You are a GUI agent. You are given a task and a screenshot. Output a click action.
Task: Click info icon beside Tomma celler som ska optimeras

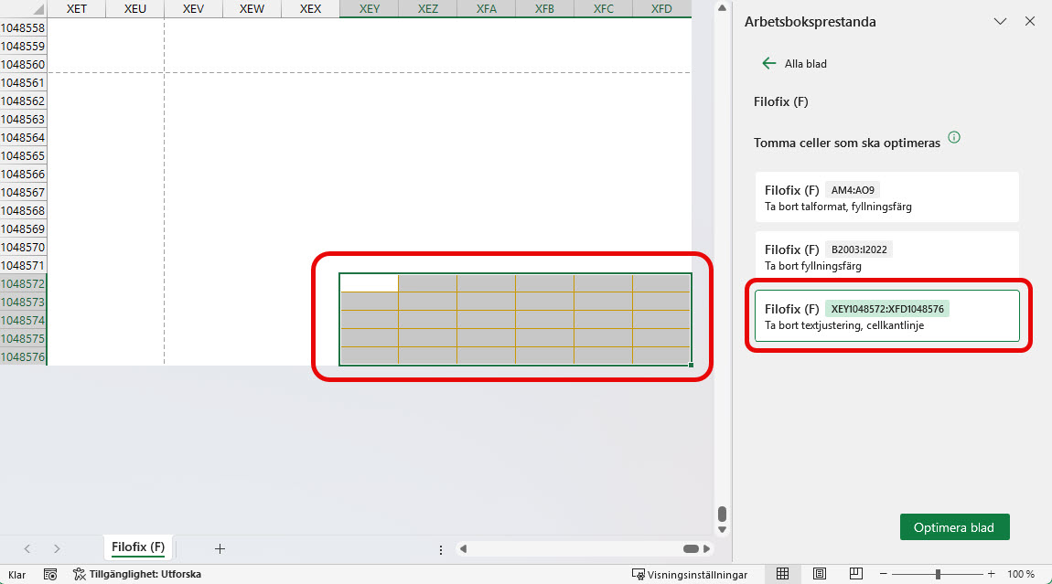[954, 138]
